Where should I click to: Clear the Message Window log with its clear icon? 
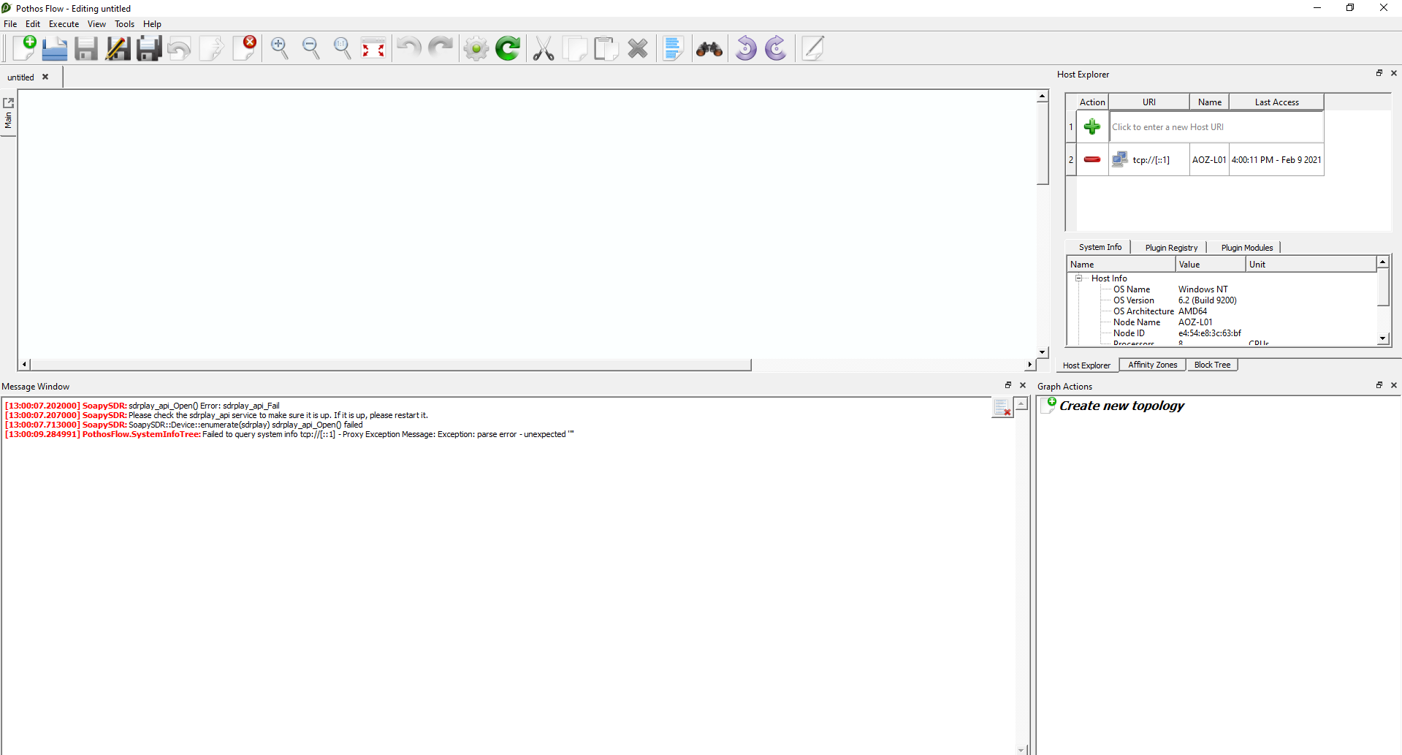click(x=1002, y=408)
